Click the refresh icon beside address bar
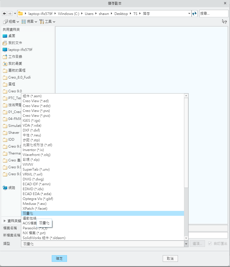This screenshot has width=230, height=267. (x=195, y=14)
